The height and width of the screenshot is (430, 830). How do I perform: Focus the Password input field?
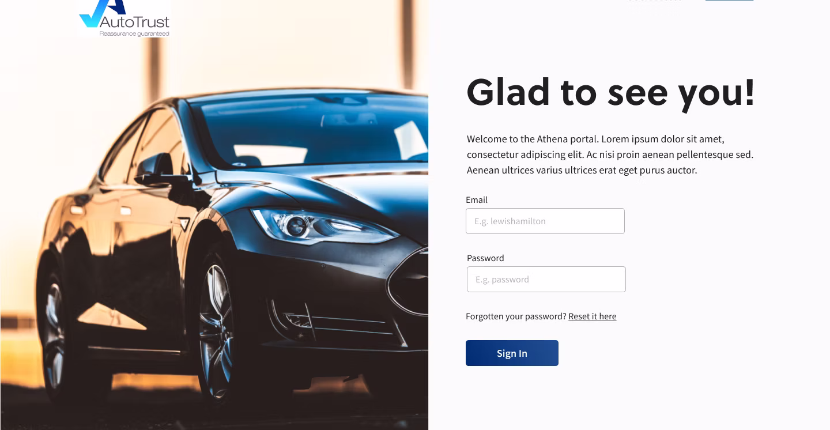pyautogui.click(x=546, y=279)
